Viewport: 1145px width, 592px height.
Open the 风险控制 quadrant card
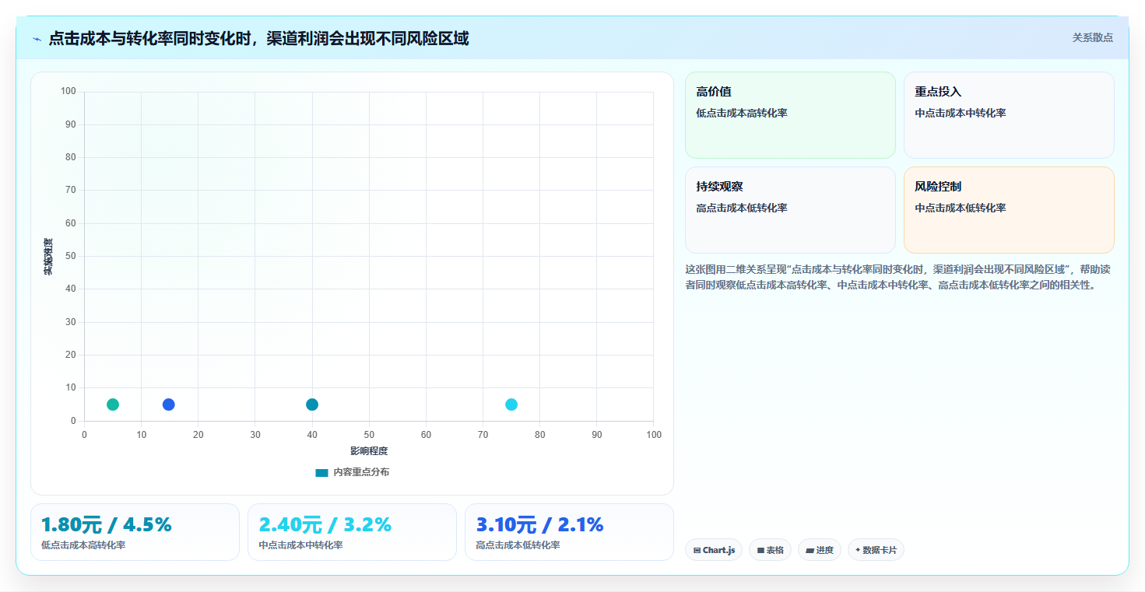pos(1009,210)
